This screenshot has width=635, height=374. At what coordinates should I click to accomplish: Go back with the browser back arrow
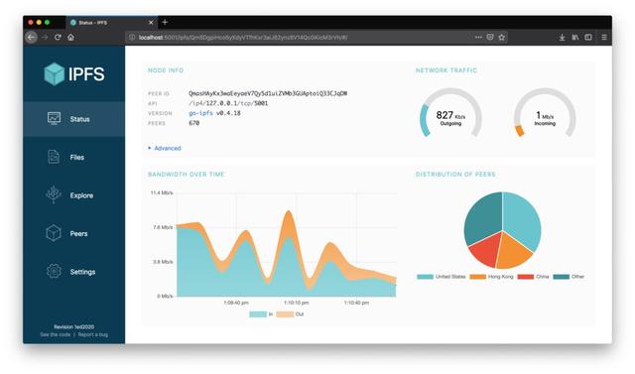31,38
